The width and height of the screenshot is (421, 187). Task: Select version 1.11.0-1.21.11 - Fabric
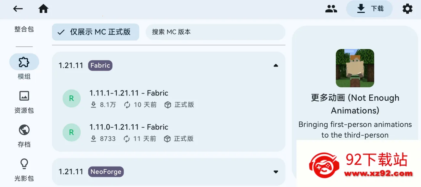[129, 127]
